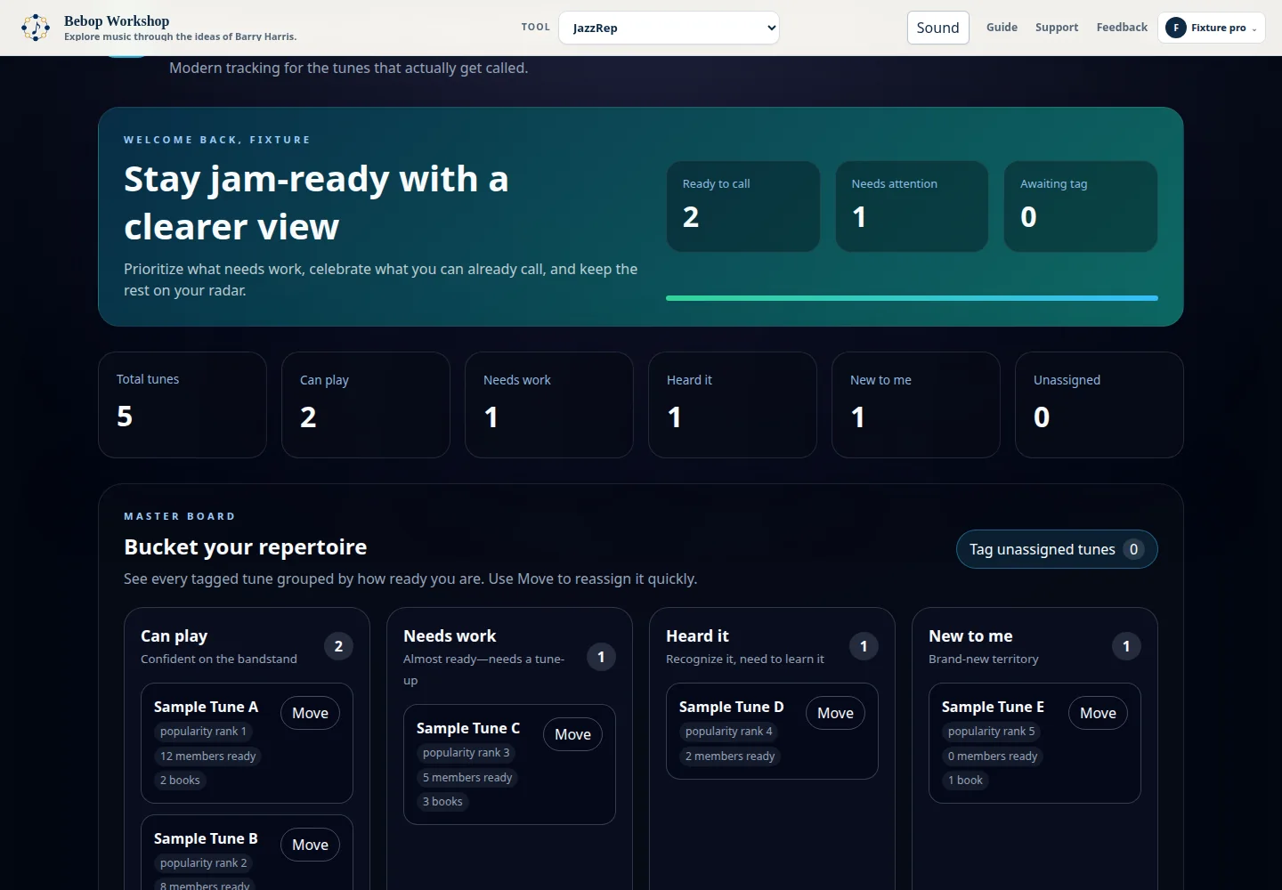Click the Sample Tune A title

click(206, 707)
